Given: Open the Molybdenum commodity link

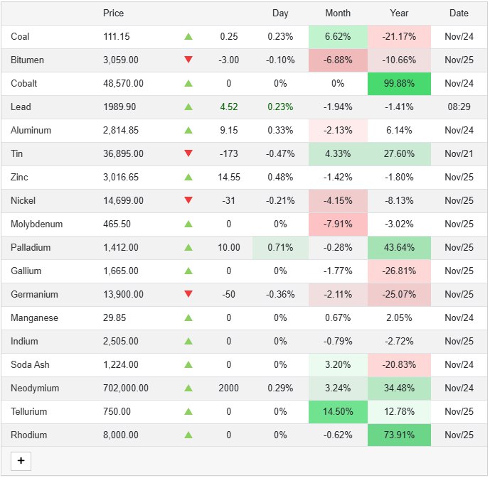Looking at the screenshot, I should (36, 224).
